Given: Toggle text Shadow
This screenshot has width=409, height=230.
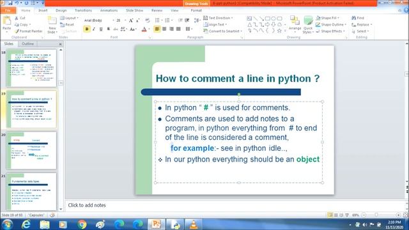Looking at the screenshot, I should click(x=108, y=29).
